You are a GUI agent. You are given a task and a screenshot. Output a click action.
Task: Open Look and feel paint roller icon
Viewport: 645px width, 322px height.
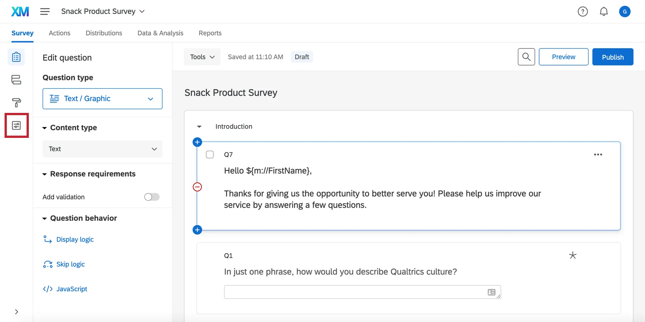click(16, 103)
